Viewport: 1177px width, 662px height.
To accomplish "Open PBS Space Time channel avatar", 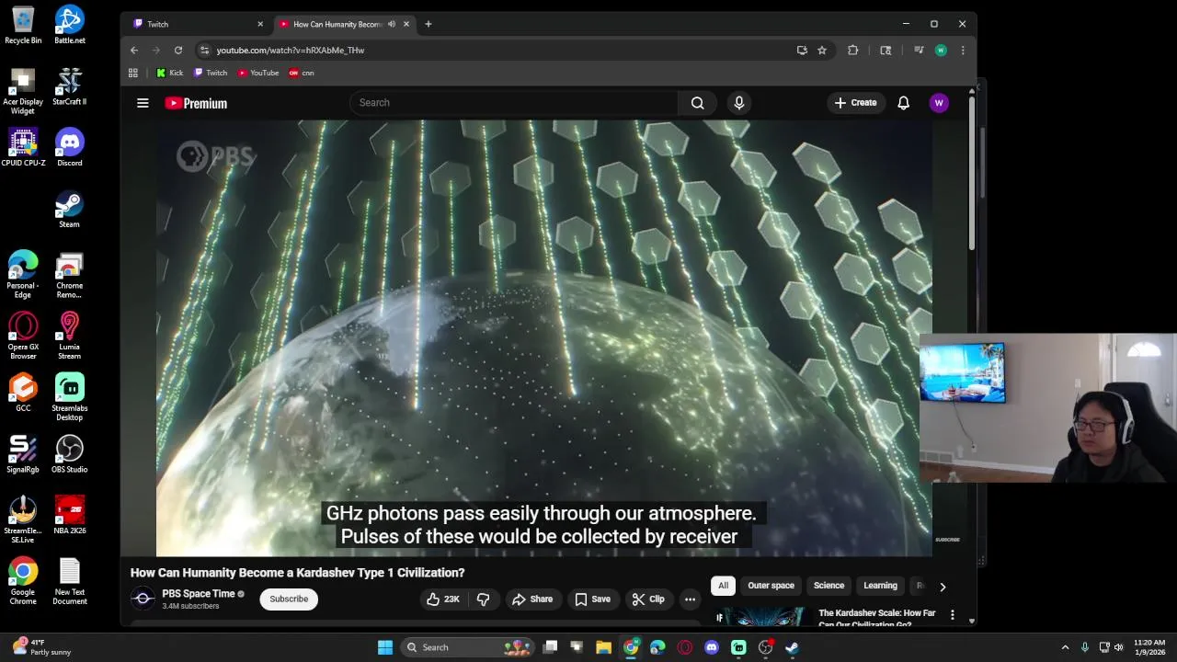I will pos(143,599).
